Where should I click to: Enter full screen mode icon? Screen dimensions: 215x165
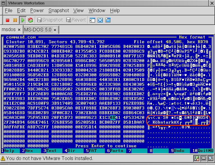100,20
